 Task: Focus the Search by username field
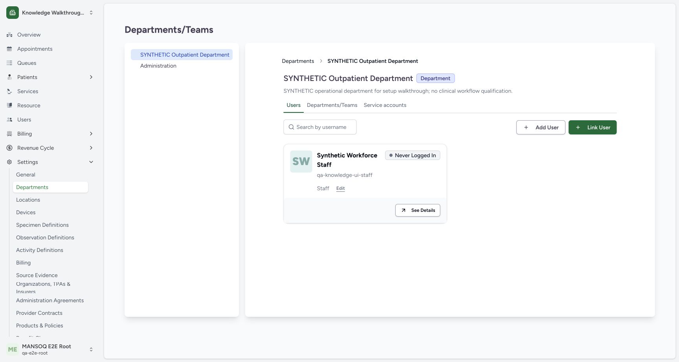tap(320, 127)
